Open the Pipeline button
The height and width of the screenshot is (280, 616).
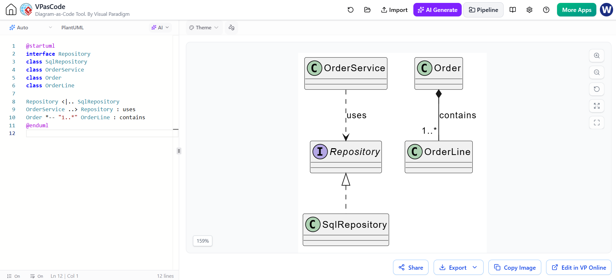(x=483, y=10)
